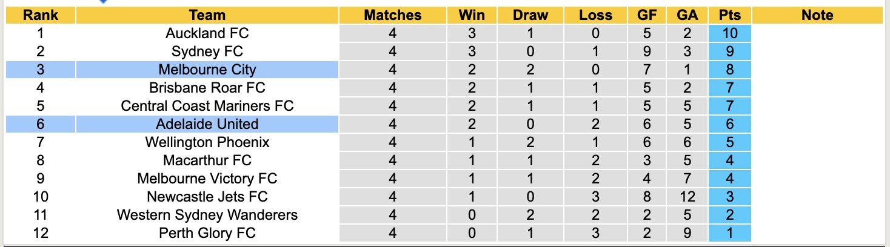This screenshot has height=247, width=890.
Task: Select the highlighted Melbourne City row
Action: (207, 70)
